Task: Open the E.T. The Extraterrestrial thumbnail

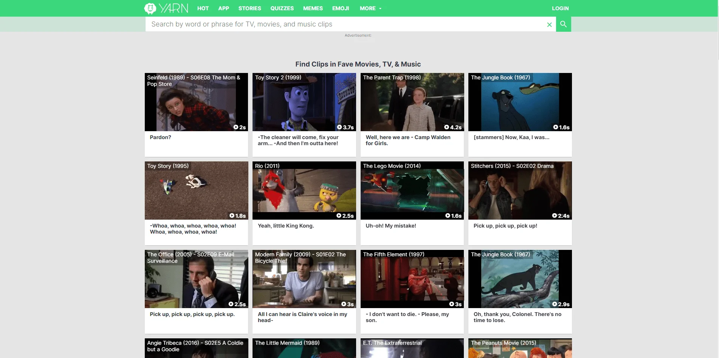Action: pyautogui.click(x=412, y=348)
